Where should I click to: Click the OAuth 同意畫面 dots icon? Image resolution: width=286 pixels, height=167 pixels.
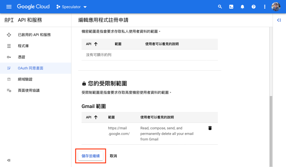pyautogui.click(x=9, y=68)
